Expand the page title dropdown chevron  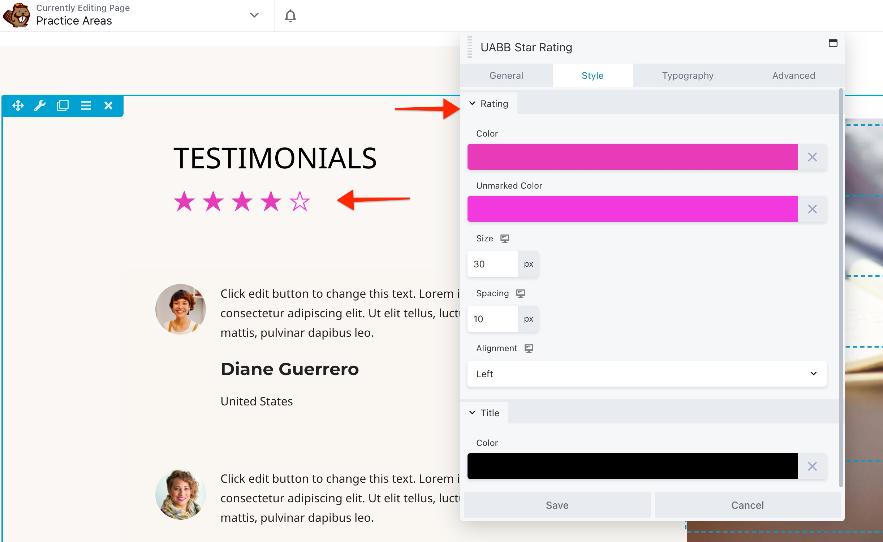pyautogui.click(x=254, y=15)
